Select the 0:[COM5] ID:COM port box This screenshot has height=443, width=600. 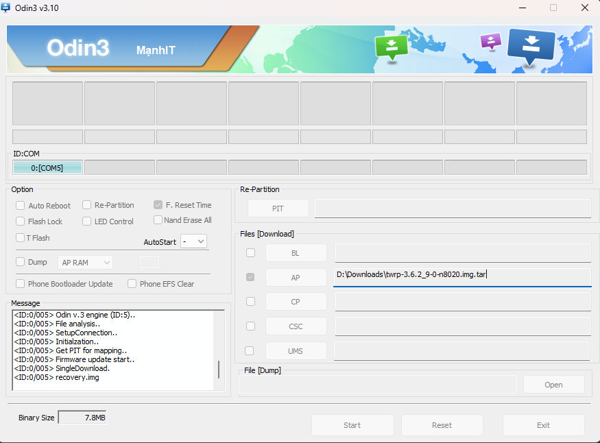click(x=47, y=168)
